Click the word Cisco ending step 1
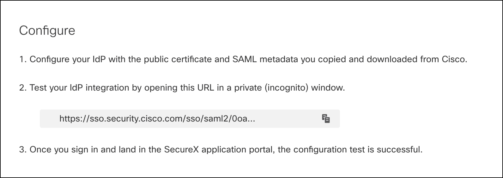 tap(454, 59)
